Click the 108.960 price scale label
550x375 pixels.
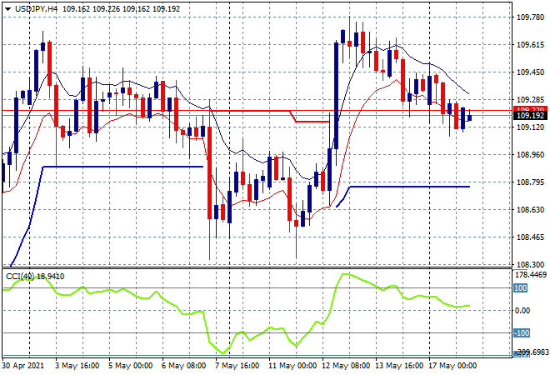coord(530,155)
